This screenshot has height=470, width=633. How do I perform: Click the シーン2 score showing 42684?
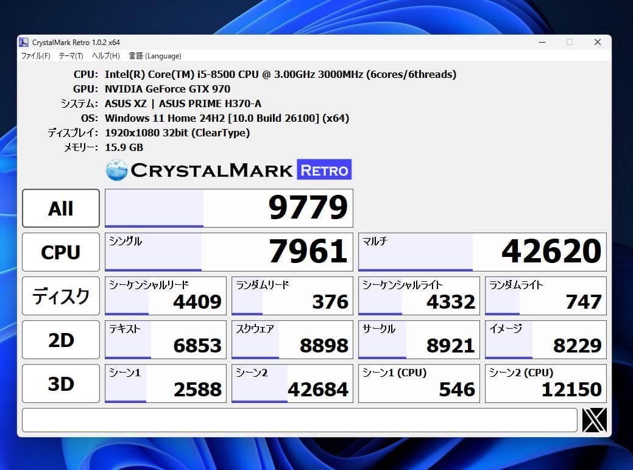tap(292, 383)
